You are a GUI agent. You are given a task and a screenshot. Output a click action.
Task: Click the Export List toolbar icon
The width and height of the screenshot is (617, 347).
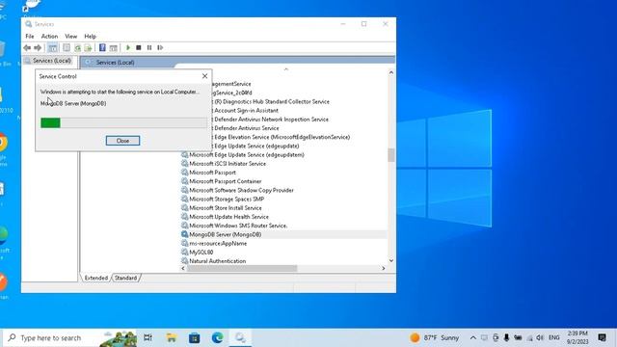pyautogui.click(x=88, y=47)
